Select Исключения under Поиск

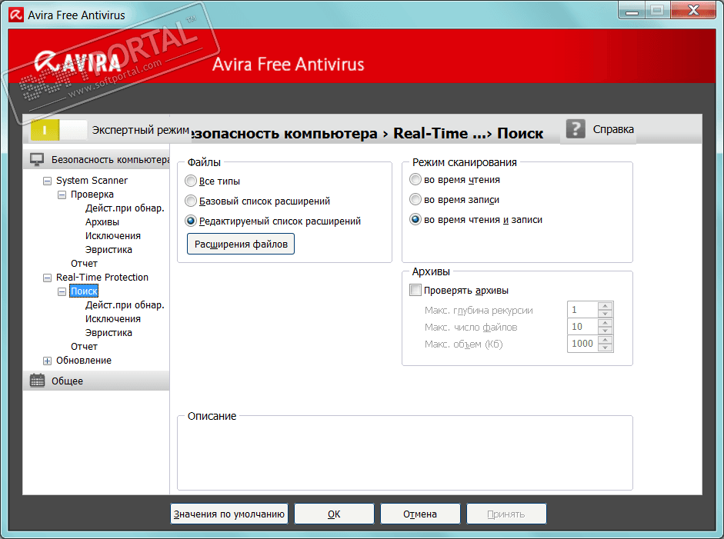[x=112, y=319]
